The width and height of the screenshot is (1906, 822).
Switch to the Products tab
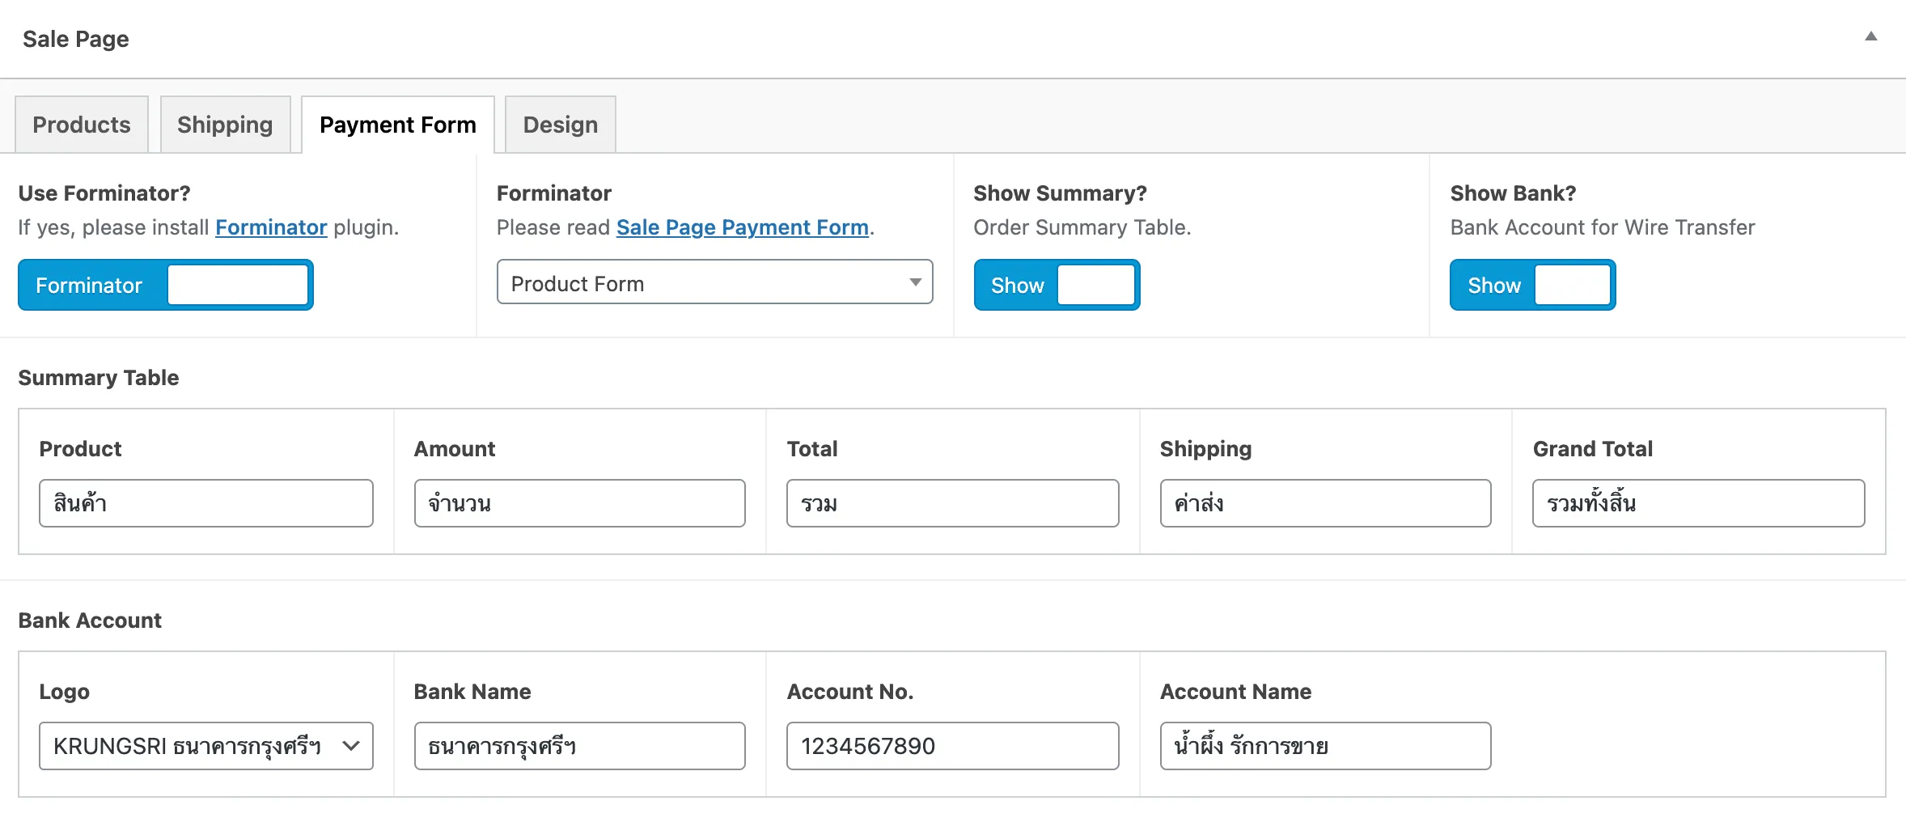click(81, 124)
